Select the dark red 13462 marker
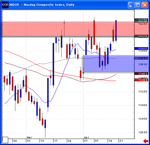This screenshot has width=150, height=145. point(141,74)
